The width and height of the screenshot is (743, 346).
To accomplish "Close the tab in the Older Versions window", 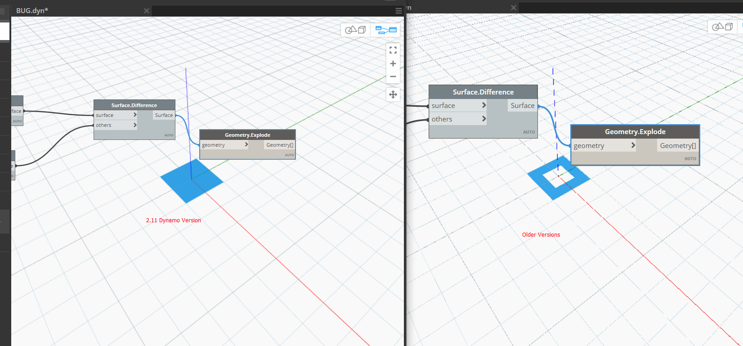I will 514,8.
